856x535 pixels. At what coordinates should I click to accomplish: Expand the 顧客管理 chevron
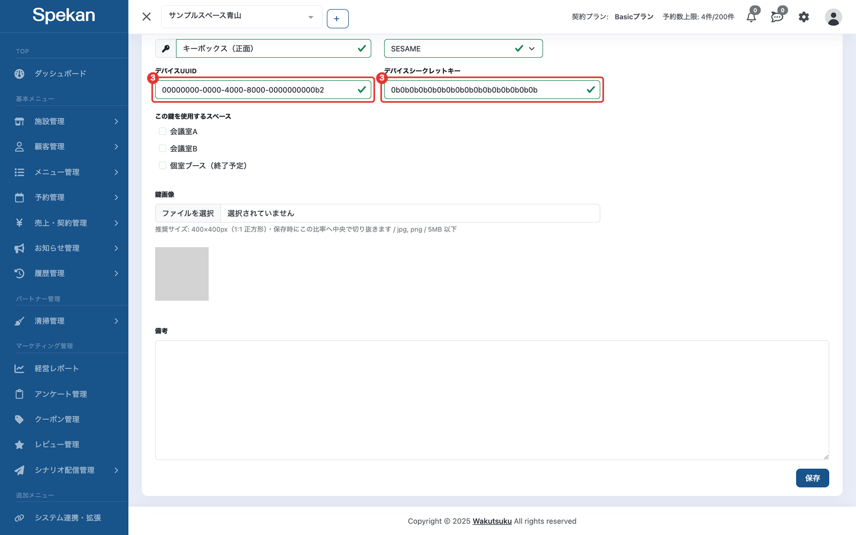[116, 147]
